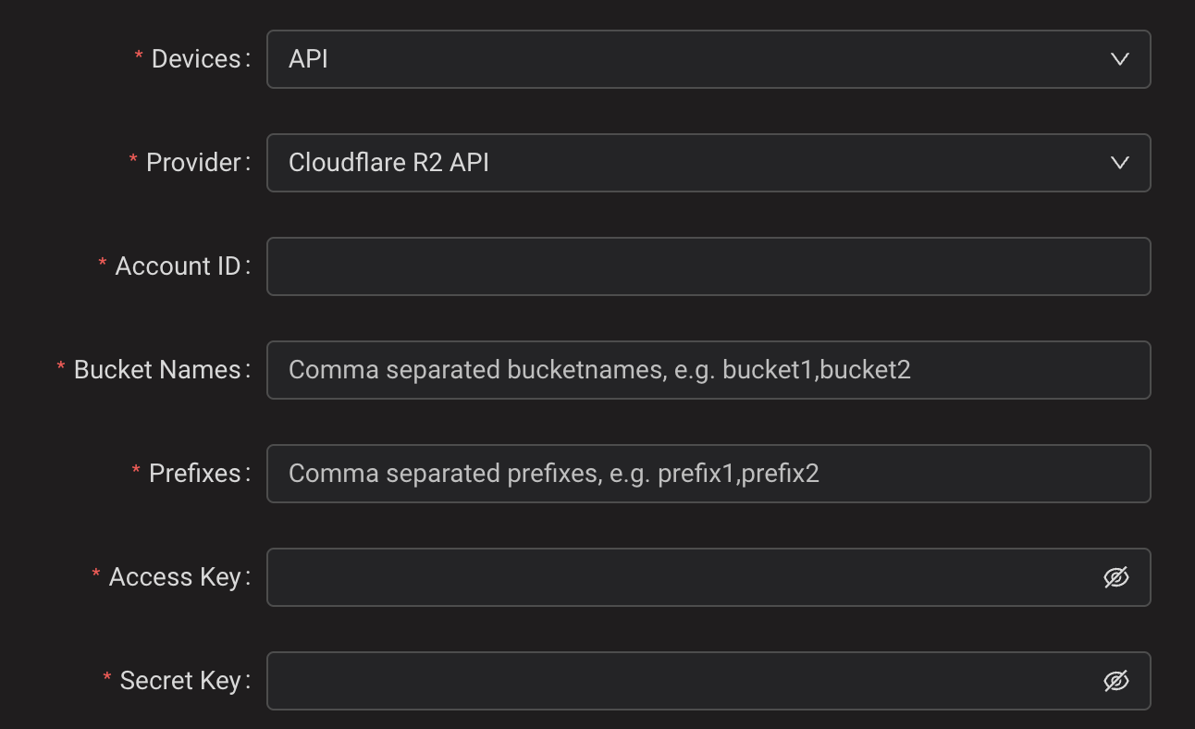Click the Devices field label
Screen dimensions: 1195x729
[x=196, y=59]
